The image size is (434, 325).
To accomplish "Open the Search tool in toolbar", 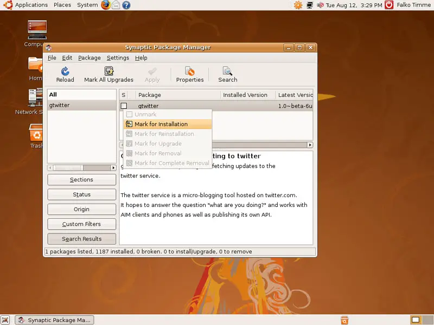I will click(227, 71).
